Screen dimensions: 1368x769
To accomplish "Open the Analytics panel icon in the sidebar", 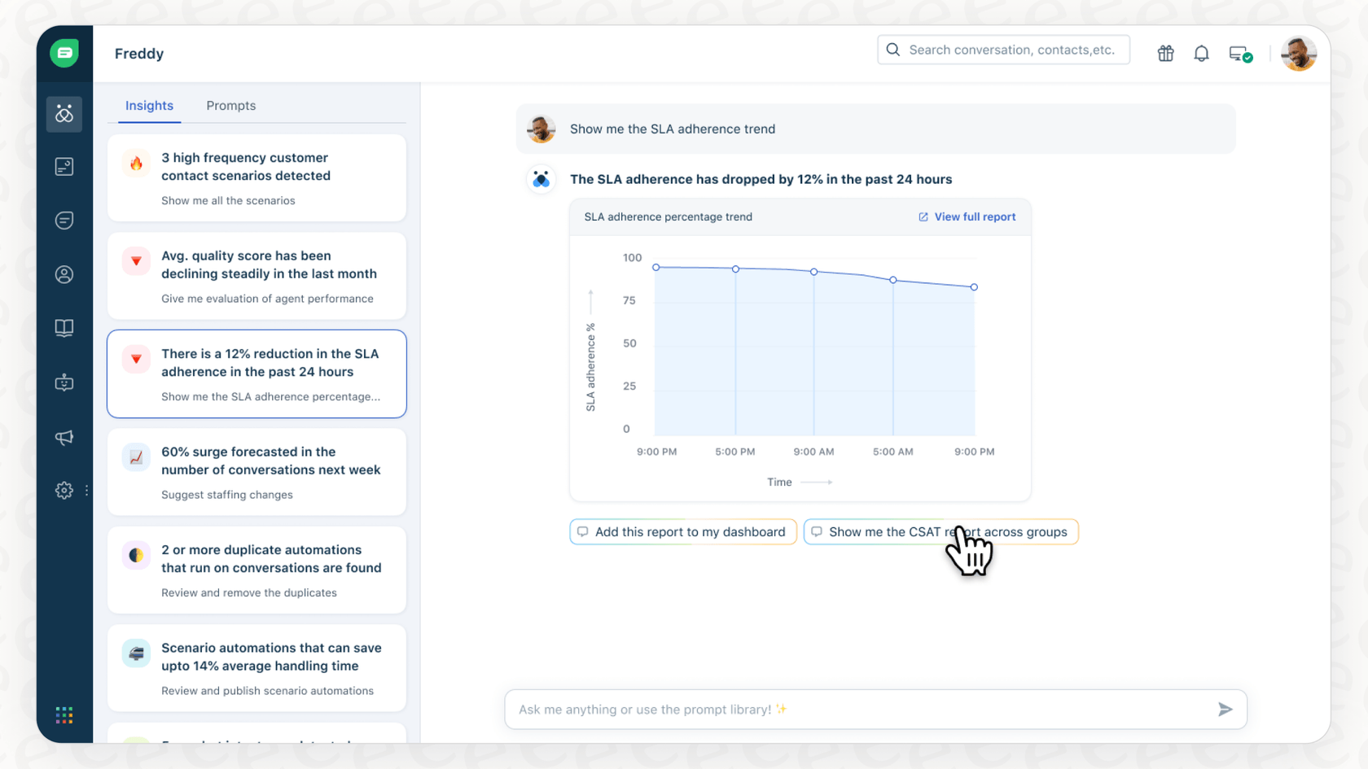I will [x=64, y=166].
